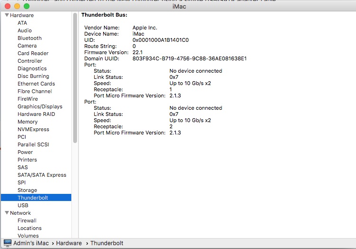Image resolution: width=356 pixels, height=249 pixels.
Task: Open the FireWire entry
Action: (28, 99)
